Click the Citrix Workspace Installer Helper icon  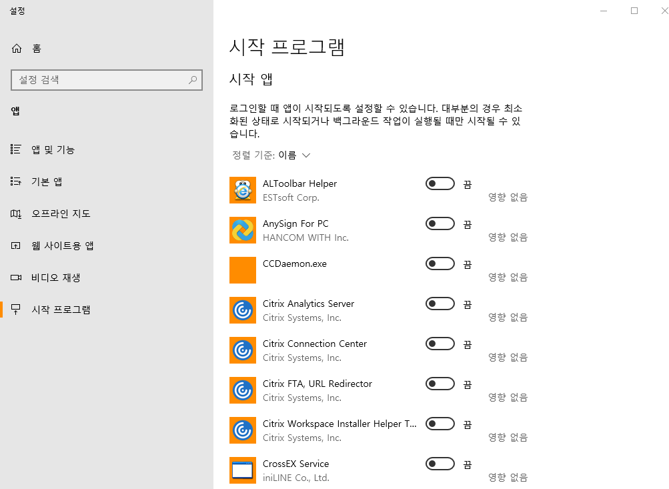tap(243, 430)
